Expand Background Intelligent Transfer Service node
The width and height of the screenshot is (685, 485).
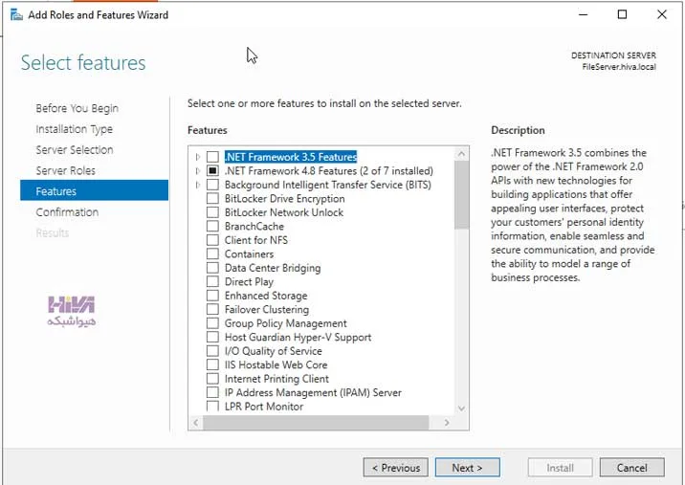[x=198, y=185]
